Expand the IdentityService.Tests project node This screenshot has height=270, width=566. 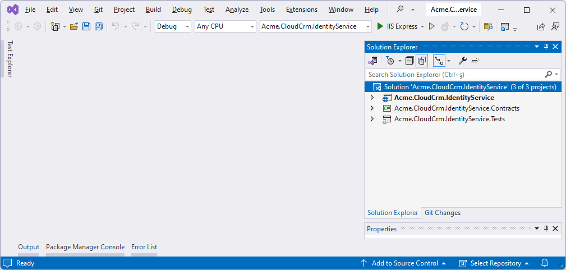coord(372,118)
